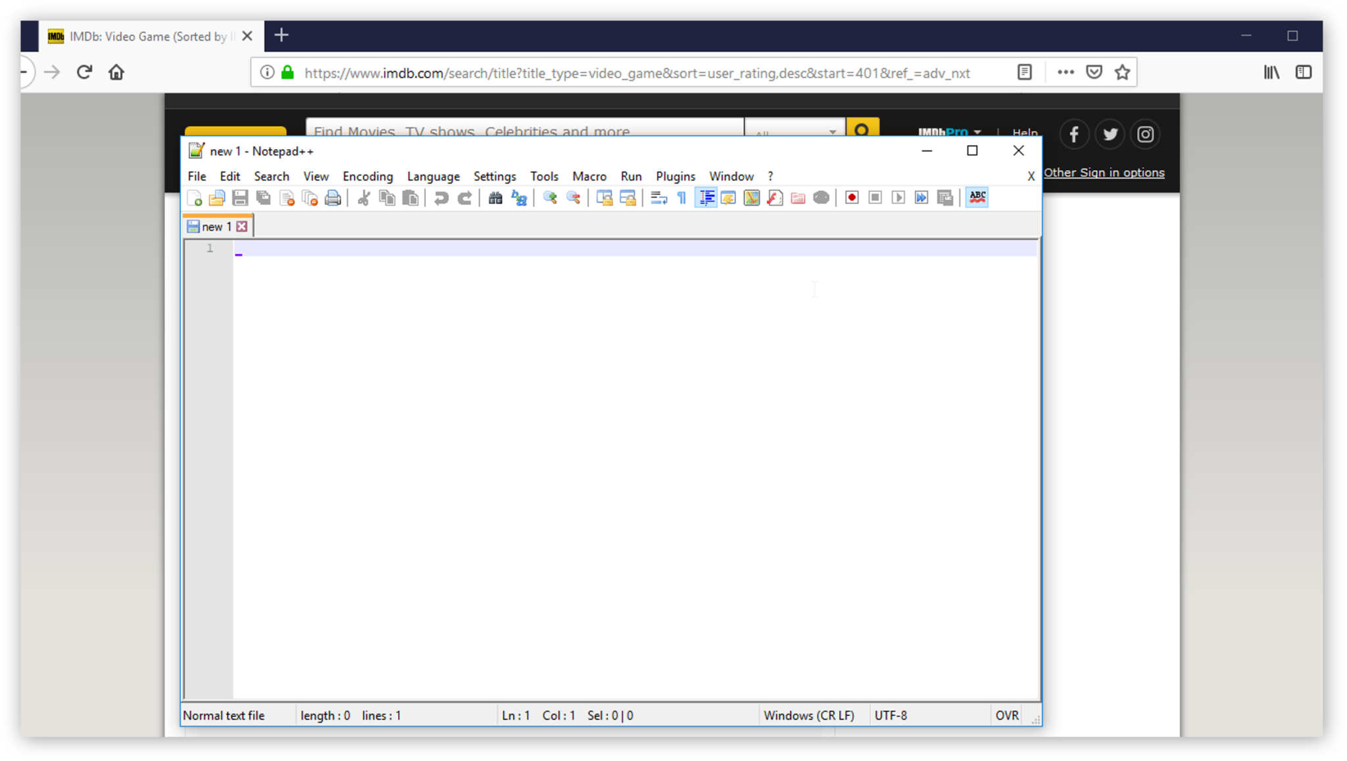Open Firefox page actions three dots

pos(1065,72)
